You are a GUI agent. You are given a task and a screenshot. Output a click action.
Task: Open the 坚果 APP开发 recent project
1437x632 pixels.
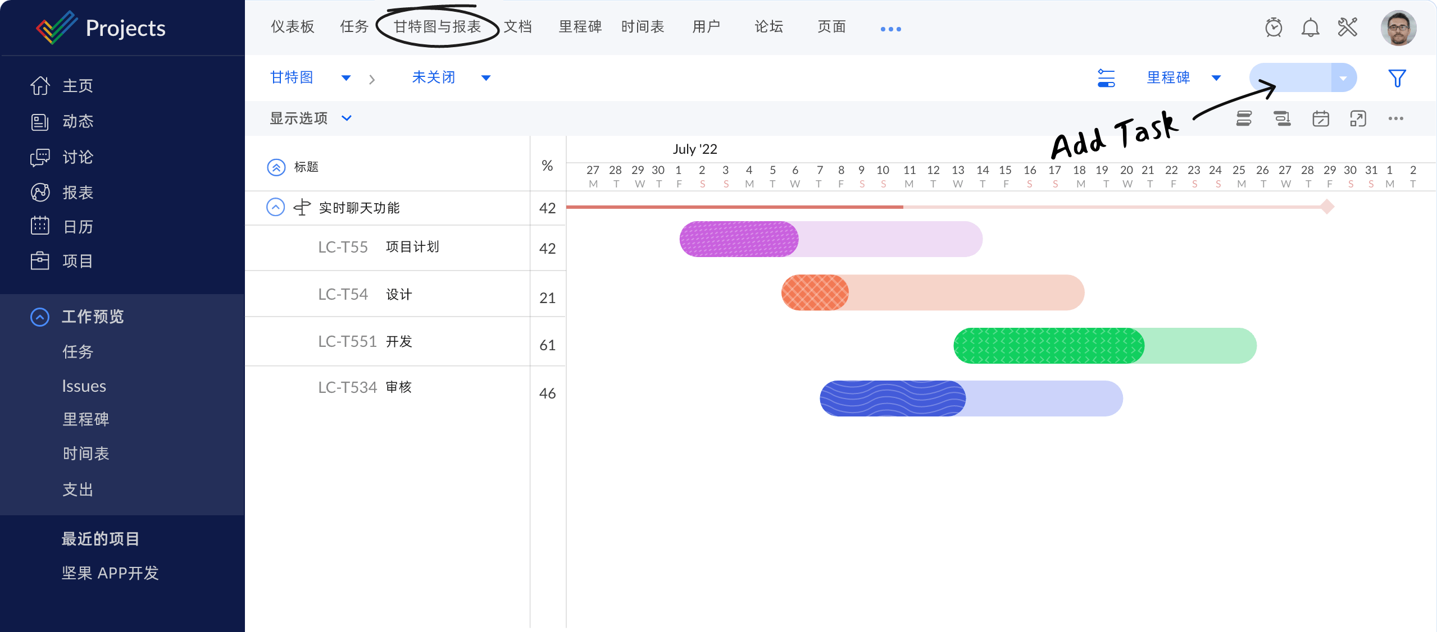[x=110, y=573]
